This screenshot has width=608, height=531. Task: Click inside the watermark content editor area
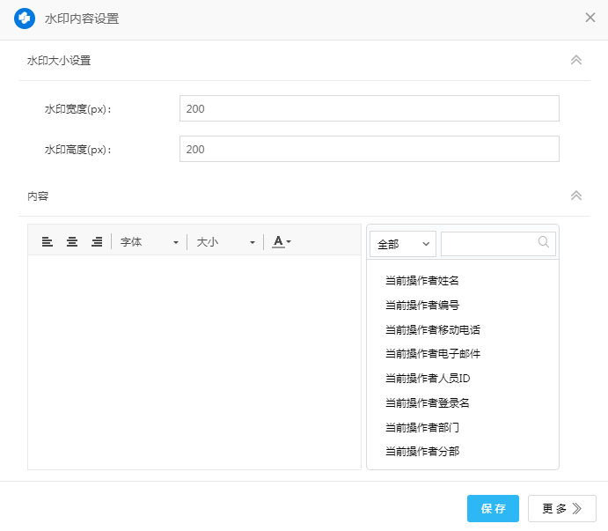pyautogui.click(x=194, y=361)
